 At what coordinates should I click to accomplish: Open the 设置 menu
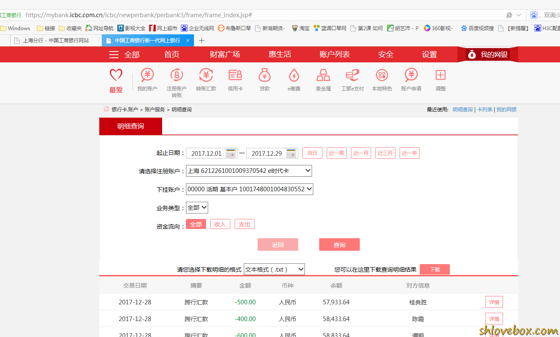click(429, 54)
